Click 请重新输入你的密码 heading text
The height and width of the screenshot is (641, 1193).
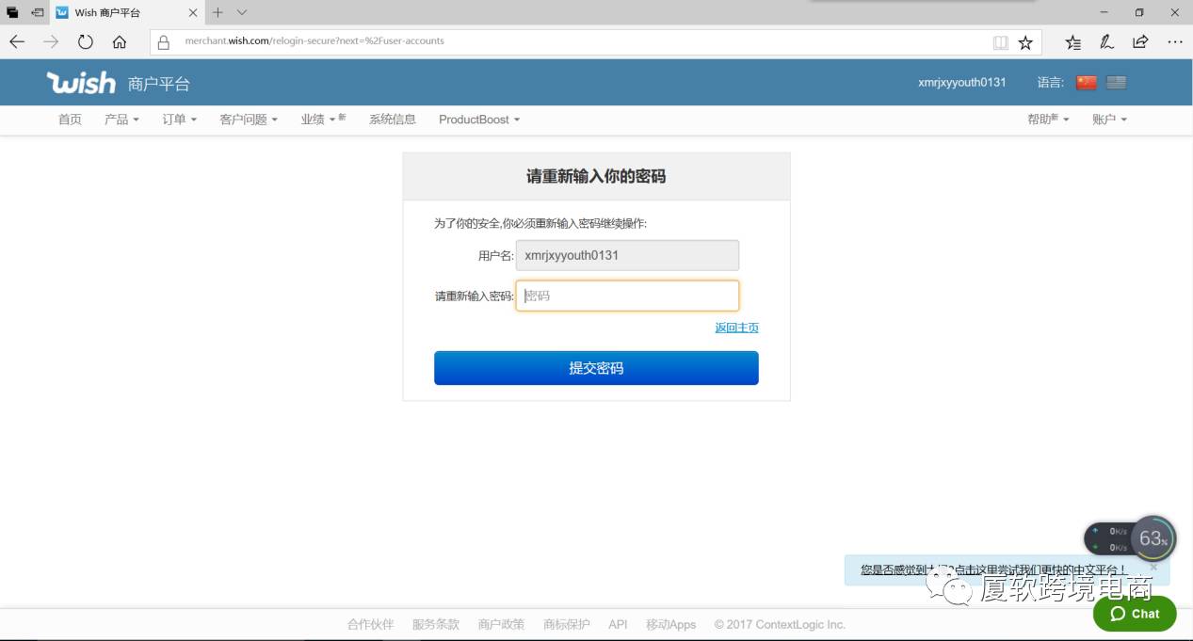pos(596,176)
